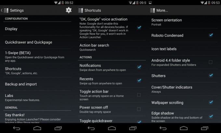Tap the back navigation button on right screen

[163, 128]
